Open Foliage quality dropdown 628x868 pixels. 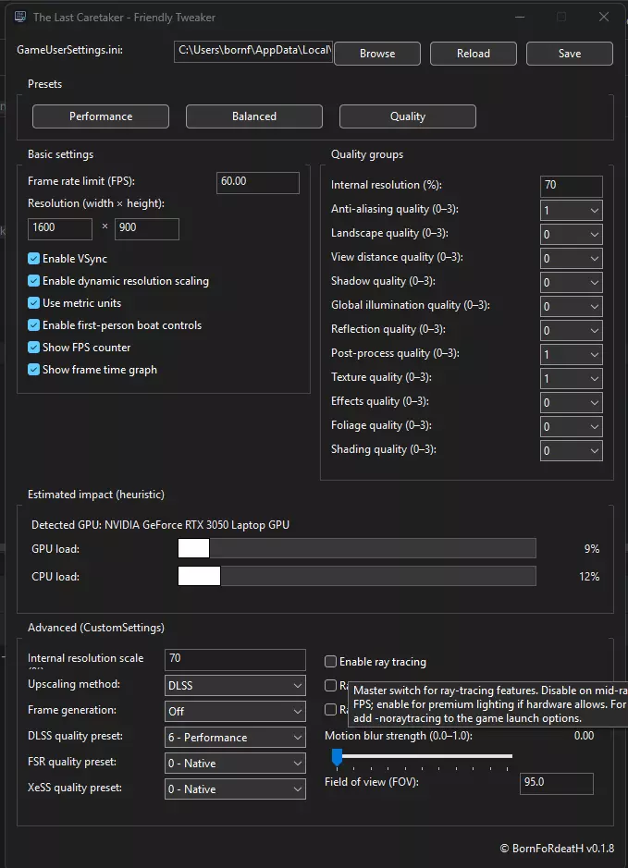[571, 426]
